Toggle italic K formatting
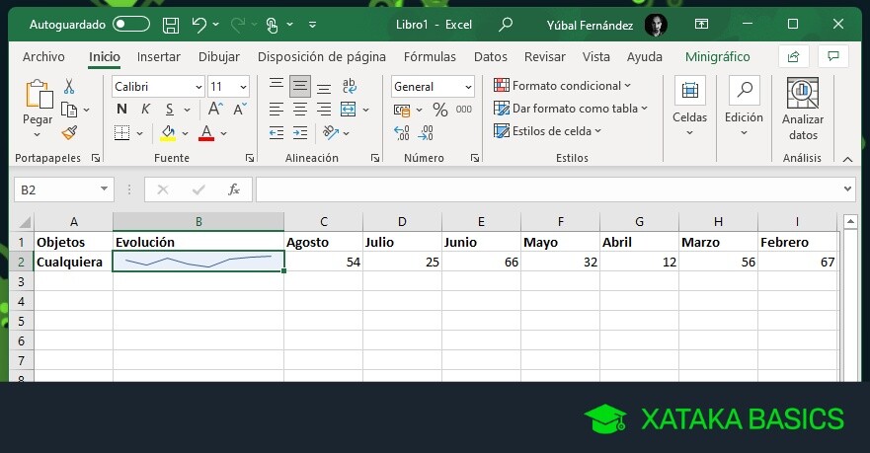 click(x=145, y=110)
